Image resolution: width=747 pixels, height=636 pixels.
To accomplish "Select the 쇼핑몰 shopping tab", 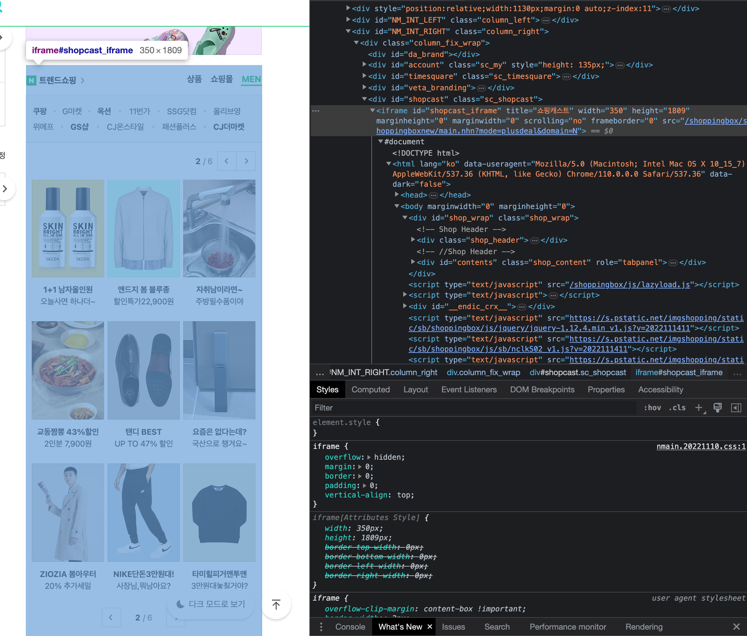I will pyautogui.click(x=222, y=79).
